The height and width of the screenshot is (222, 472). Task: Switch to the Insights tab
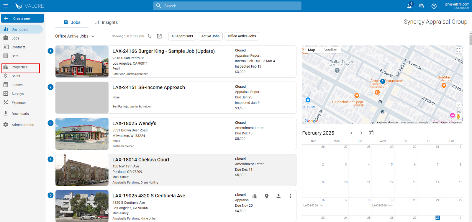106,22
